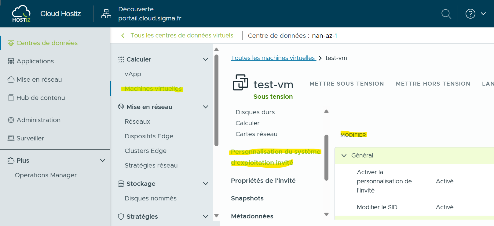
Task: Click the sidebar vertical scrollbar thumb
Action: 217,101
